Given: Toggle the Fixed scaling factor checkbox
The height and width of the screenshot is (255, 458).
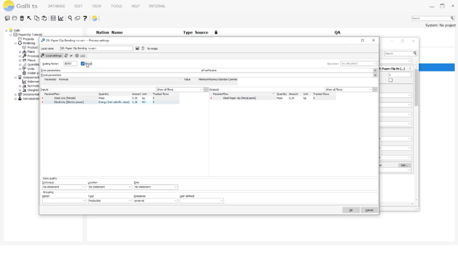Looking at the screenshot, I should click(83, 63).
